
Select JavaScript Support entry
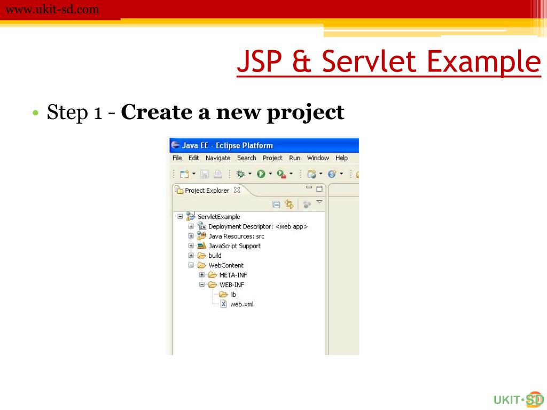pos(235,246)
